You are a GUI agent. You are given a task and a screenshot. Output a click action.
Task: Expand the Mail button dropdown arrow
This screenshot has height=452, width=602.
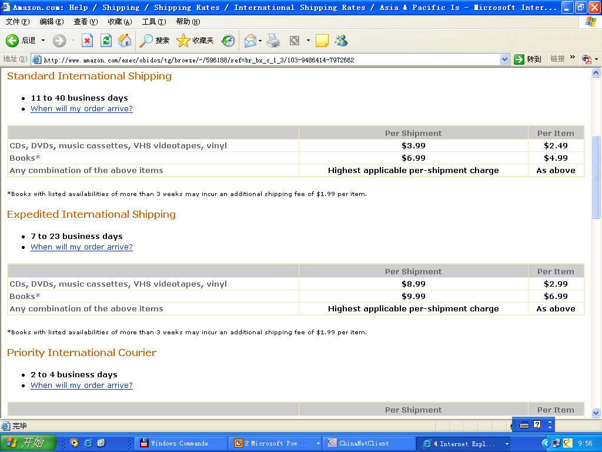pos(260,41)
